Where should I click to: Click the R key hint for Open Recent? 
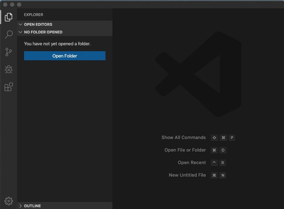pyautogui.click(x=222, y=163)
